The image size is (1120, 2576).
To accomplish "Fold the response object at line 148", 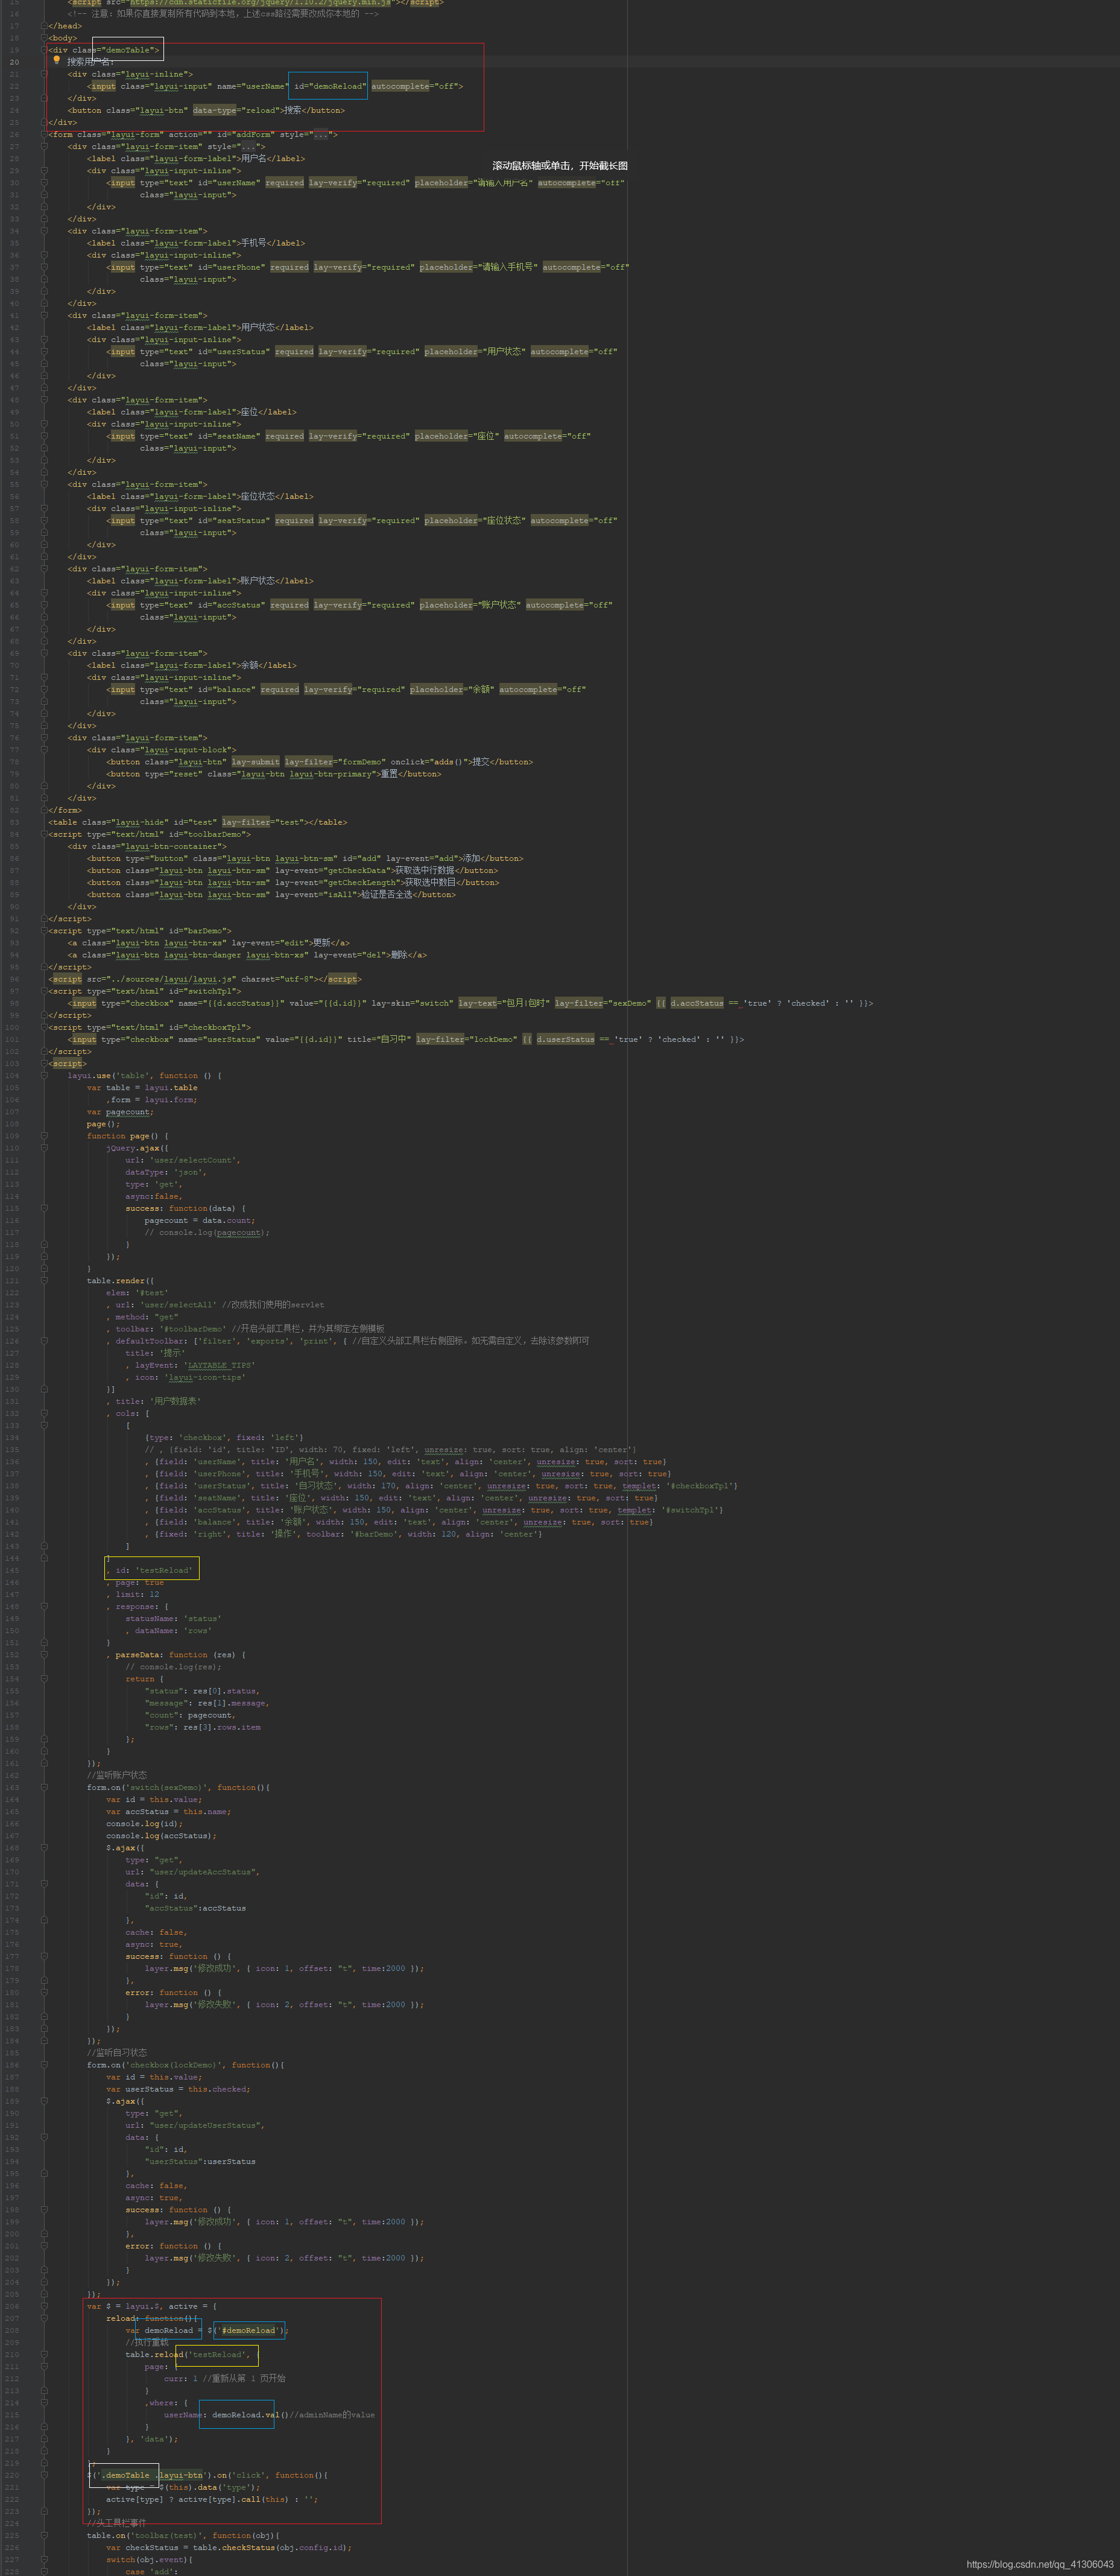I will (44, 1606).
